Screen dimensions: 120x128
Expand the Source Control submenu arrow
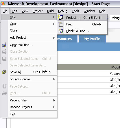coord(54,79)
